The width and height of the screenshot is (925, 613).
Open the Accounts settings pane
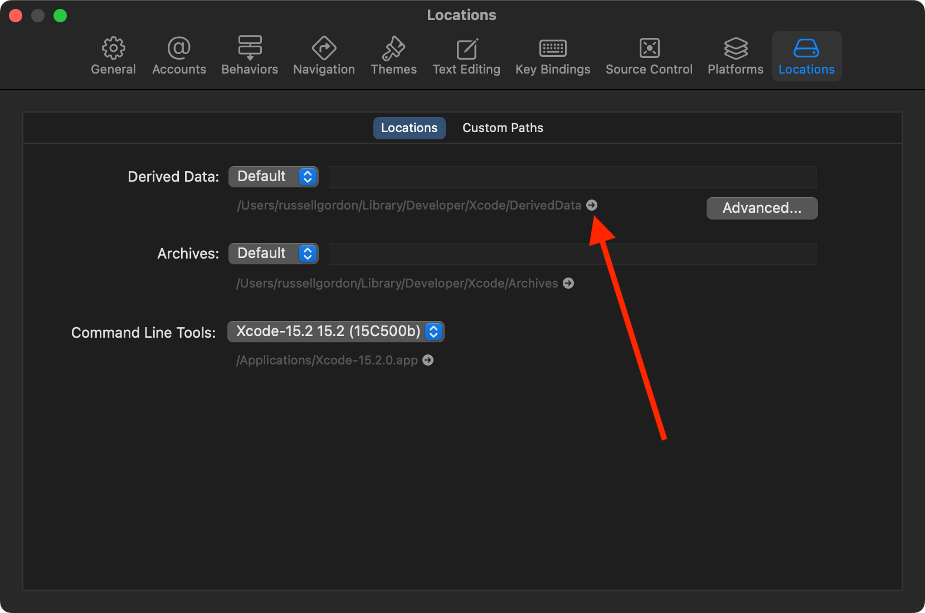(179, 55)
